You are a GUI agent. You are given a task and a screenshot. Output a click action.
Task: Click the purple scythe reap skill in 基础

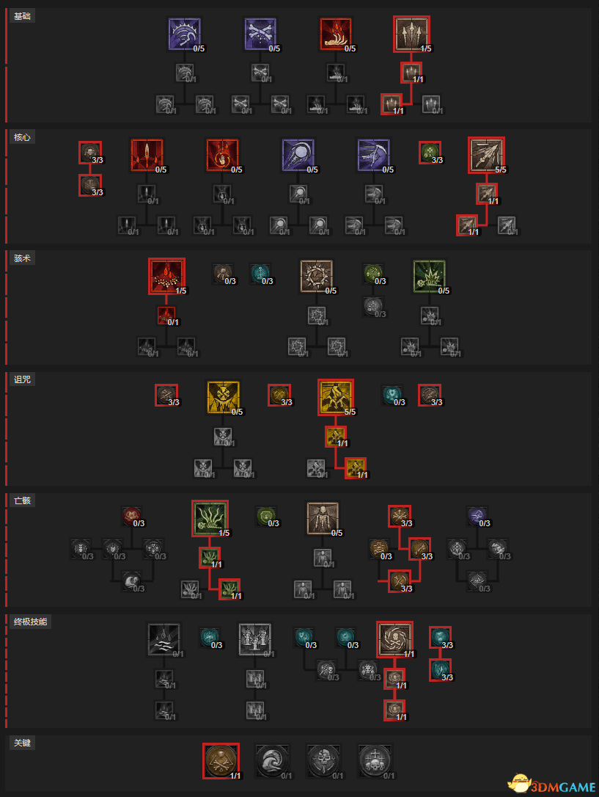[185, 34]
